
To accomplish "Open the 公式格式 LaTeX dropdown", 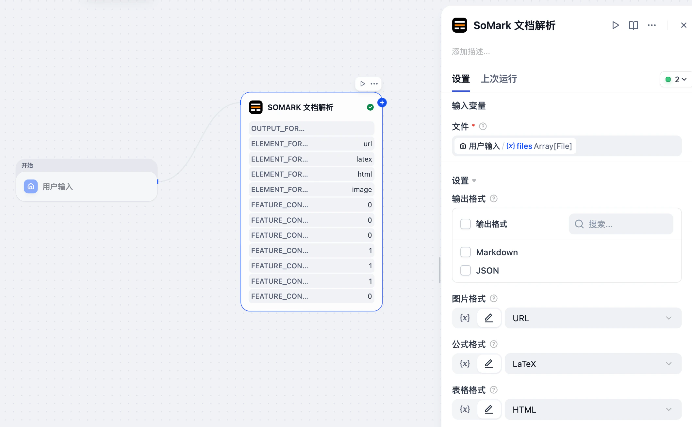I will [593, 364].
